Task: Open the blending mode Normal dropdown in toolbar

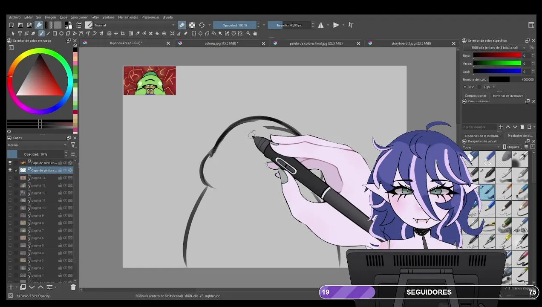Action: pyautogui.click(x=135, y=25)
